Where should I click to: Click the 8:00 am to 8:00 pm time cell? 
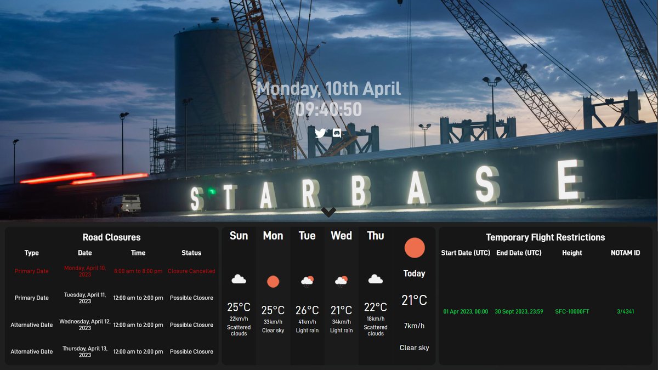coord(138,271)
